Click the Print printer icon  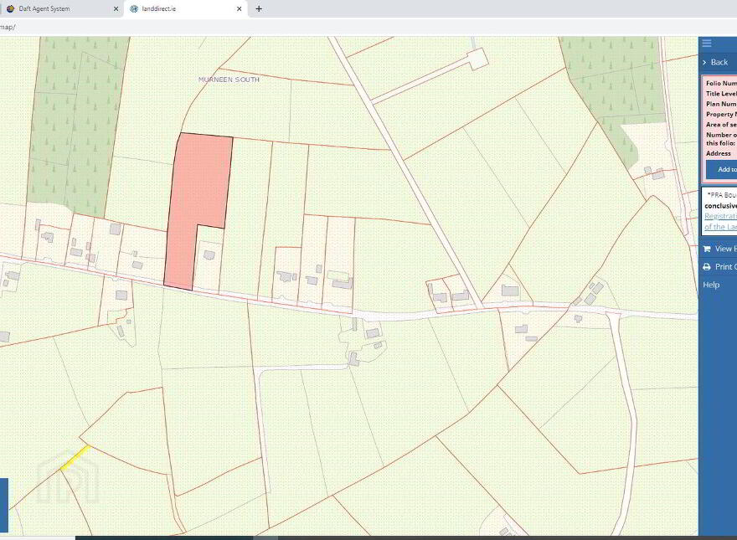(x=707, y=266)
